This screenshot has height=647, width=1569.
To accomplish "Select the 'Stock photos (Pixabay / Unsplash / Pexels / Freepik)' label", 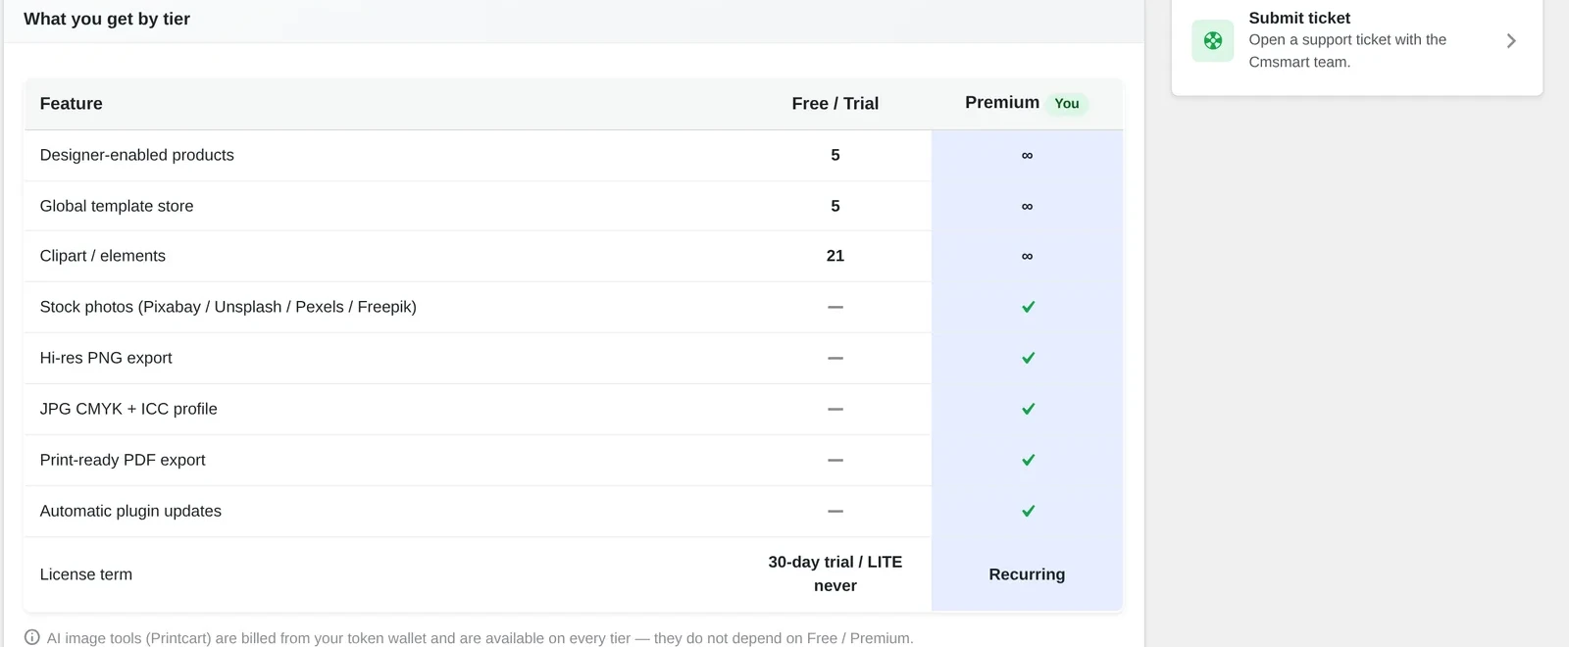I will (228, 307).
